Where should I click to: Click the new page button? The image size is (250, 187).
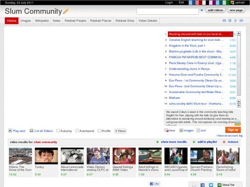coord(236,10)
